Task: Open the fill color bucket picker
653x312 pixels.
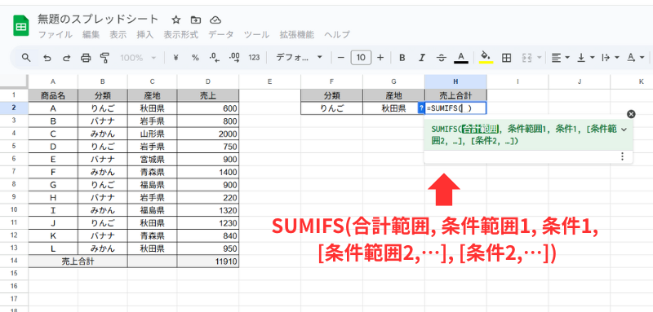Action: 486,57
